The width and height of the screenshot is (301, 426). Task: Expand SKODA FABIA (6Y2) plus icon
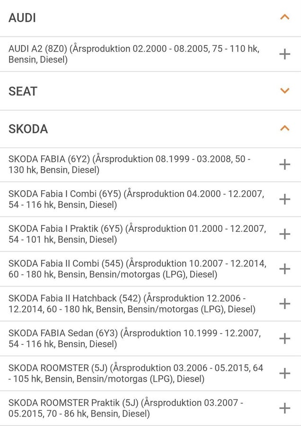285,164
